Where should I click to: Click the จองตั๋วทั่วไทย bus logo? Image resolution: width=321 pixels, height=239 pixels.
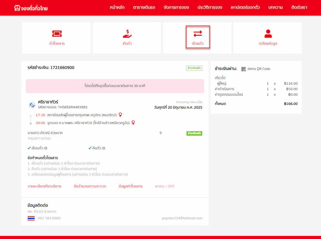click(x=17, y=8)
